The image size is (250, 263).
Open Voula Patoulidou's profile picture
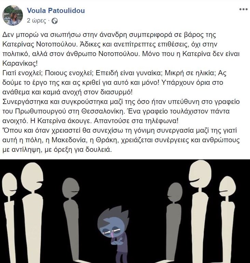(x=13, y=15)
